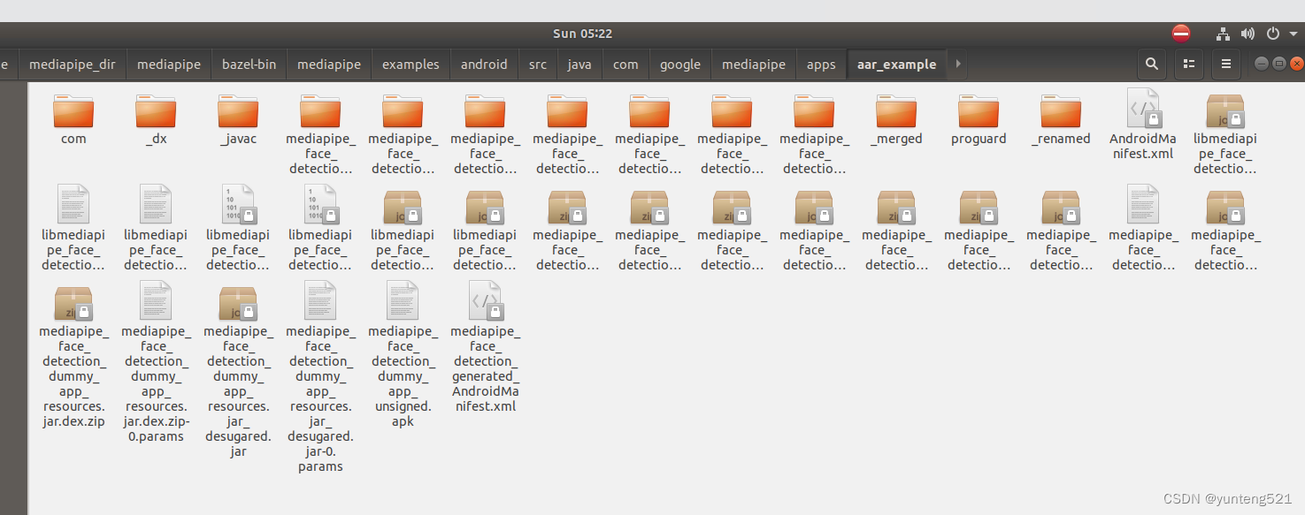Go to src in the path bar

[538, 64]
